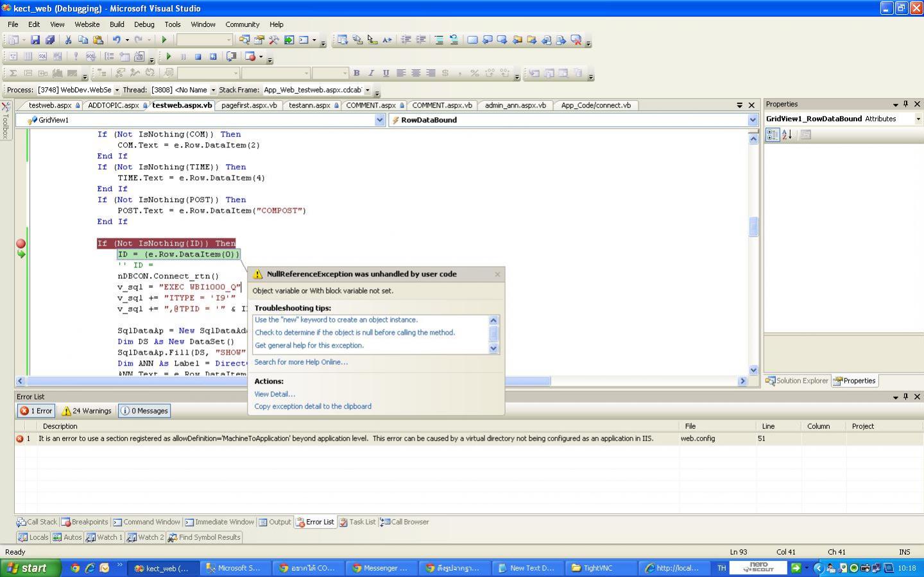
Task: Open the GridView1_RowDataBound object dropdown in Properties
Action: 918,119
